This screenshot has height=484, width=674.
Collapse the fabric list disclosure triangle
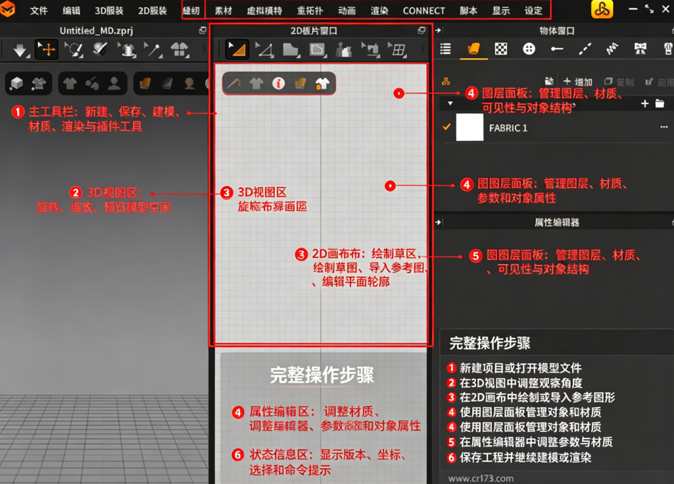click(450, 103)
